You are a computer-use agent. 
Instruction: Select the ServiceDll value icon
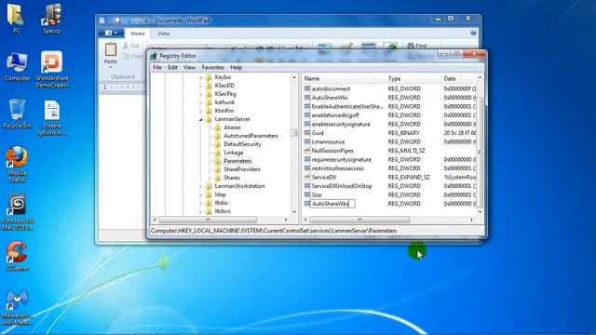(x=307, y=177)
